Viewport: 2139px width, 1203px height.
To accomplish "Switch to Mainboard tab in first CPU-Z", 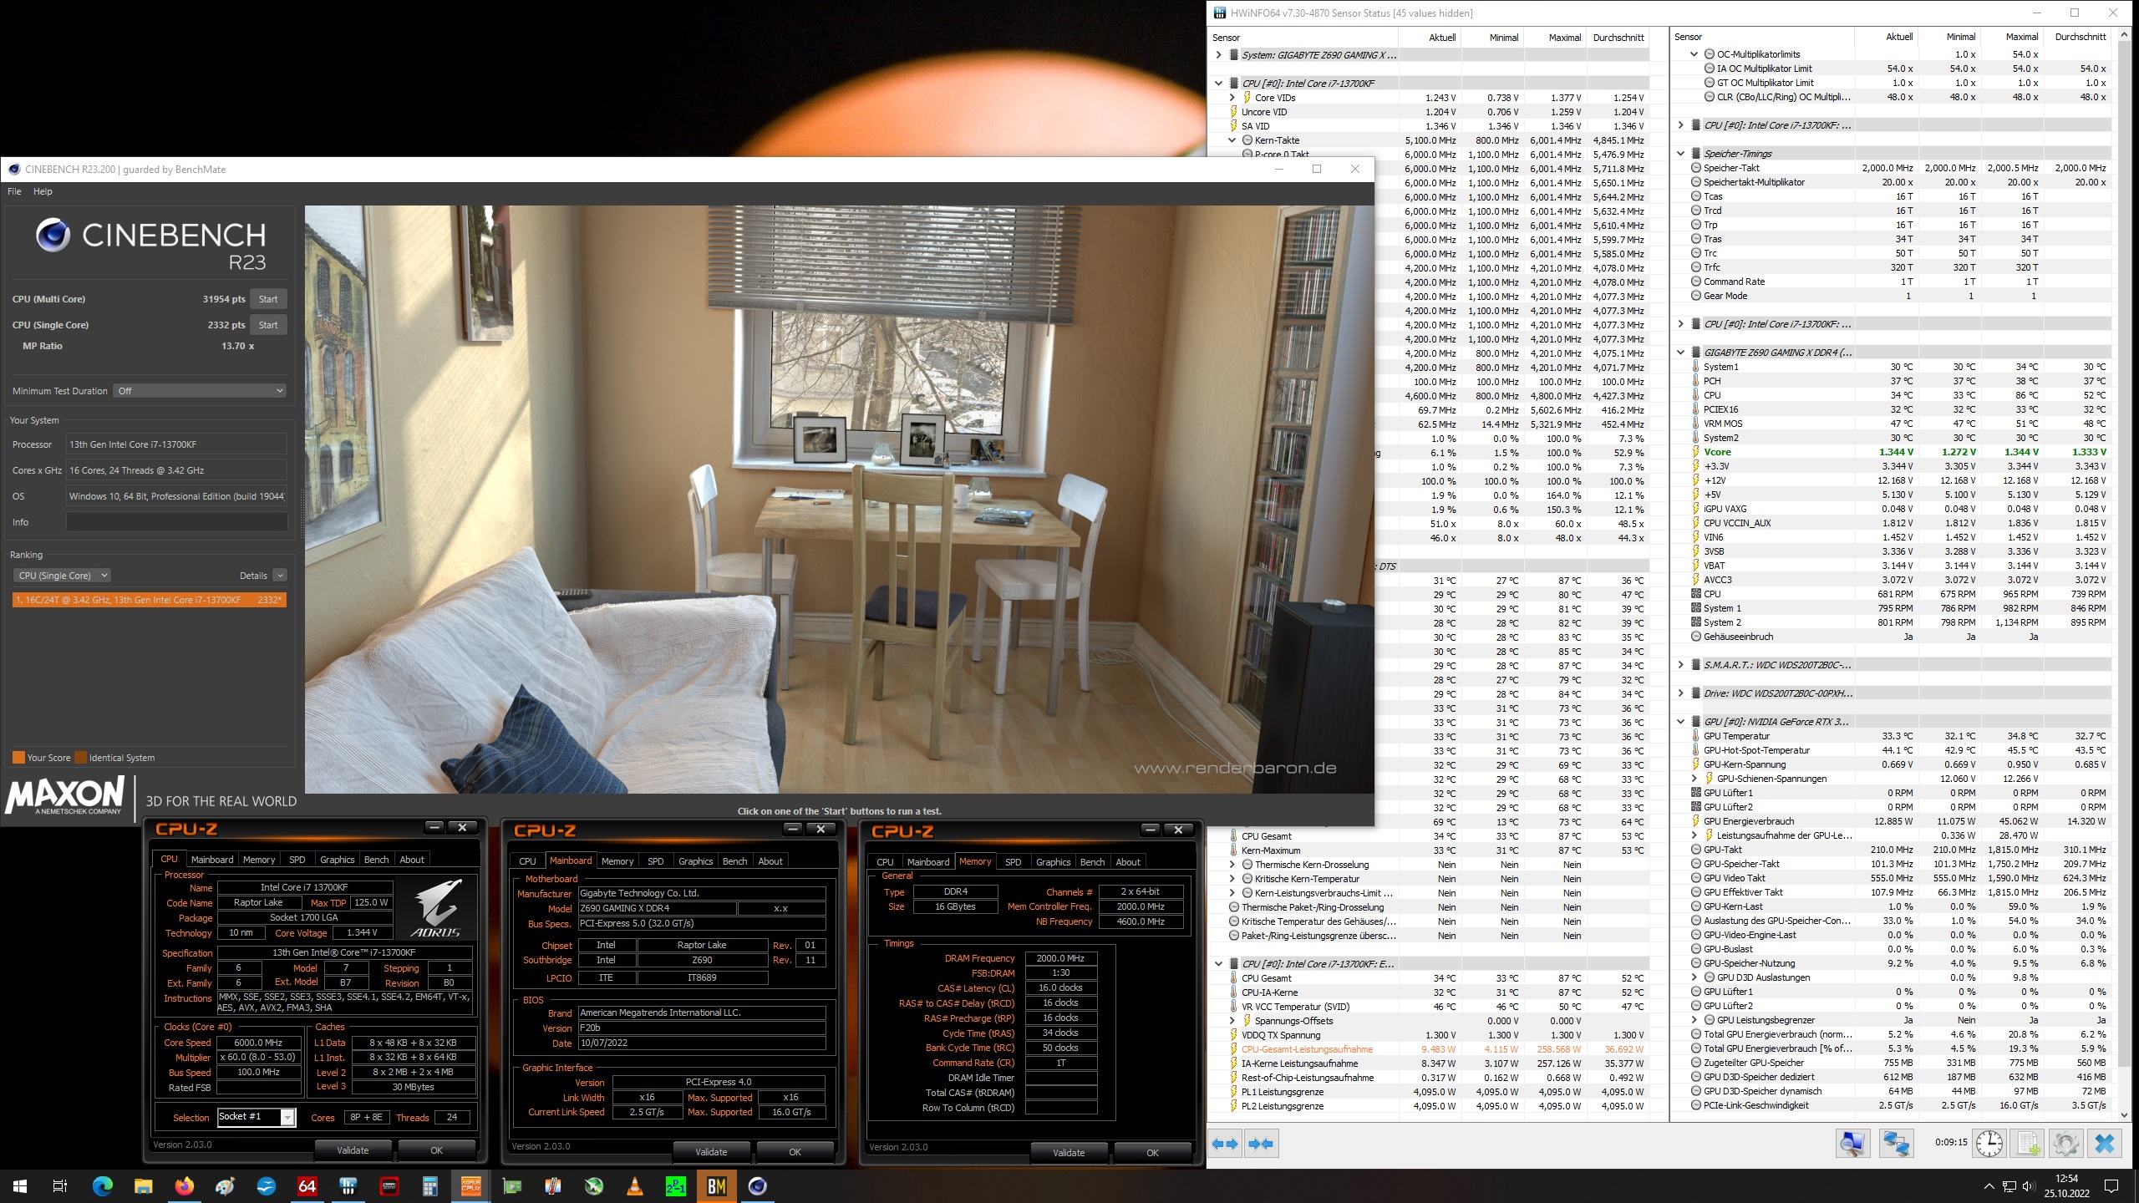I will pos(212,860).
